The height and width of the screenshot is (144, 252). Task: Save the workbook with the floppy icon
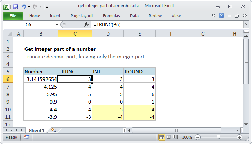click(x=16, y=7)
